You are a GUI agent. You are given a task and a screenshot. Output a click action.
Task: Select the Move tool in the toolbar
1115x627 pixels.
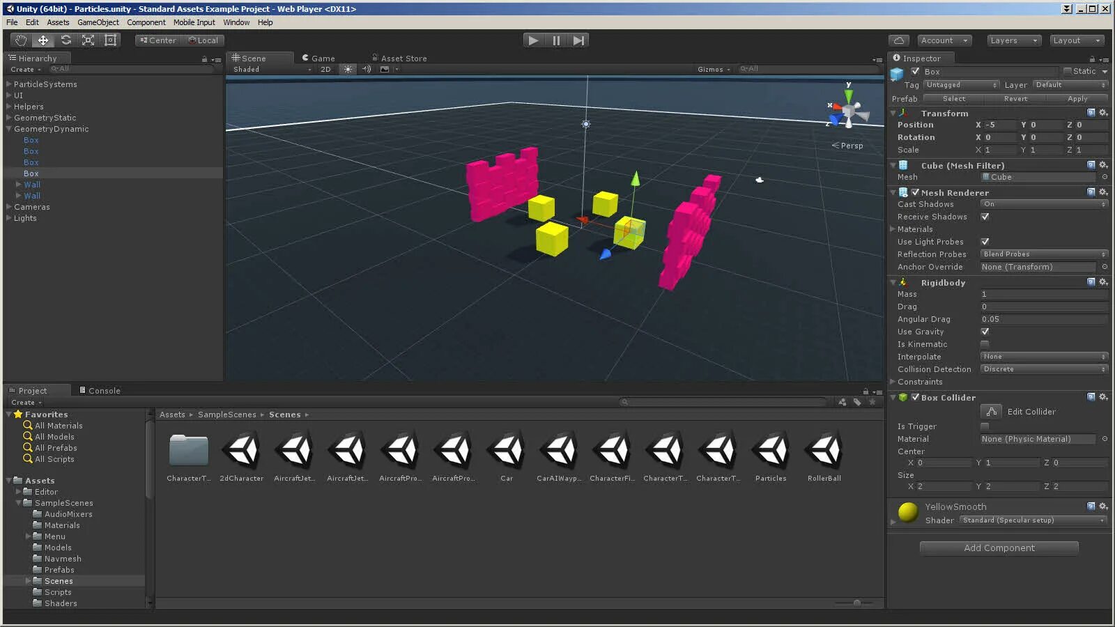(x=43, y=40)
